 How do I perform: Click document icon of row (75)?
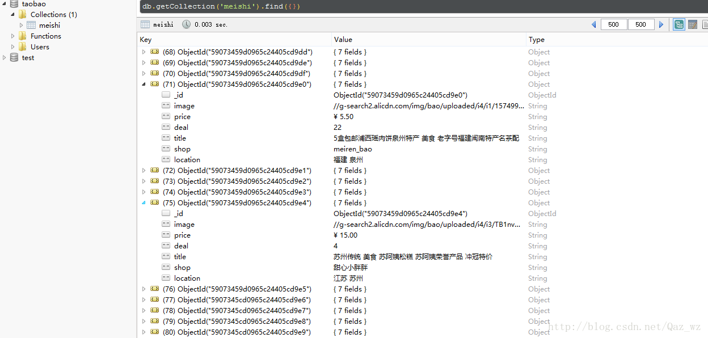(x=154, y=202)
